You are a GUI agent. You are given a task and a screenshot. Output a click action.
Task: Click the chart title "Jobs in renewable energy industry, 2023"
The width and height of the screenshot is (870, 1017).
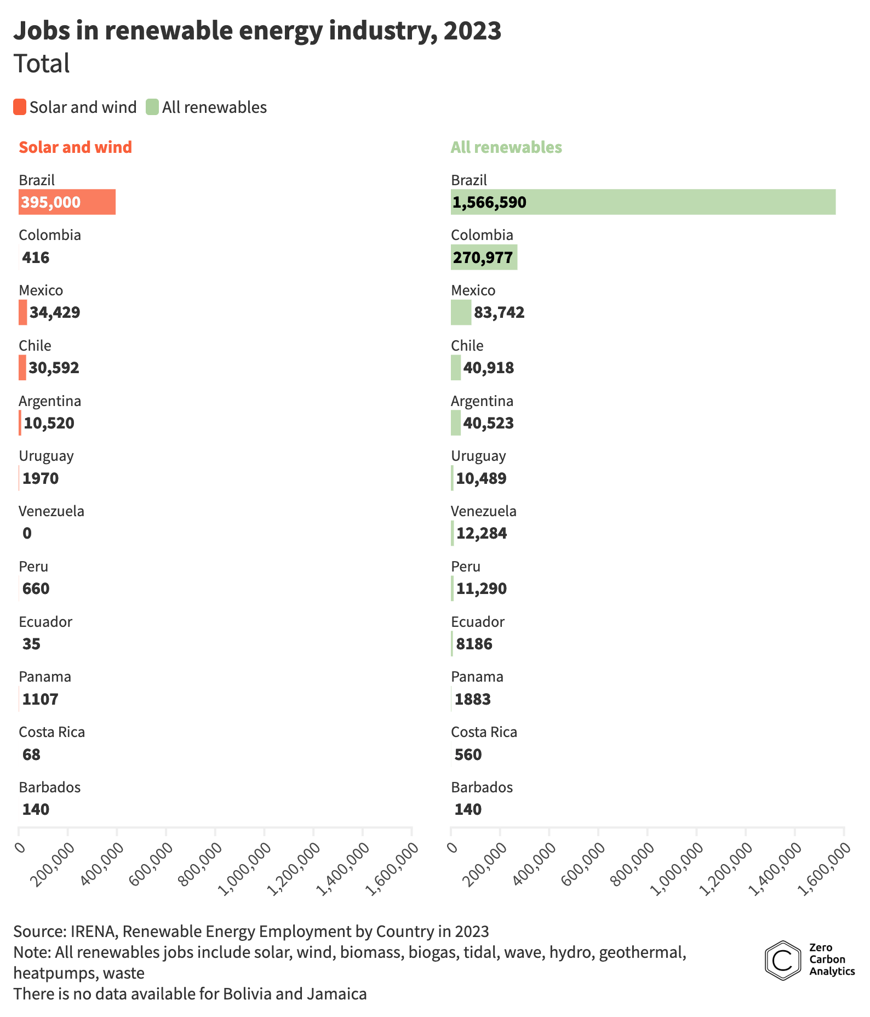(257, 31)
